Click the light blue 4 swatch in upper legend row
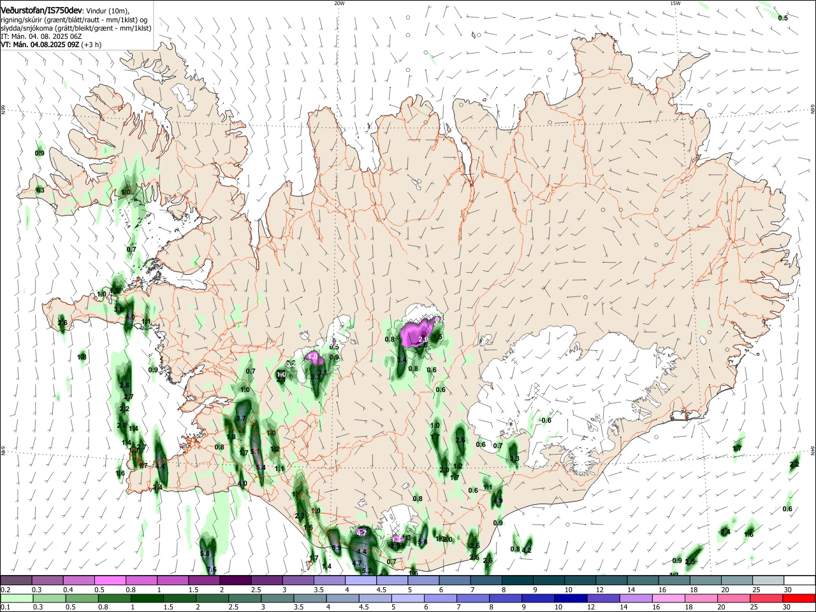 tap(361, 580)
